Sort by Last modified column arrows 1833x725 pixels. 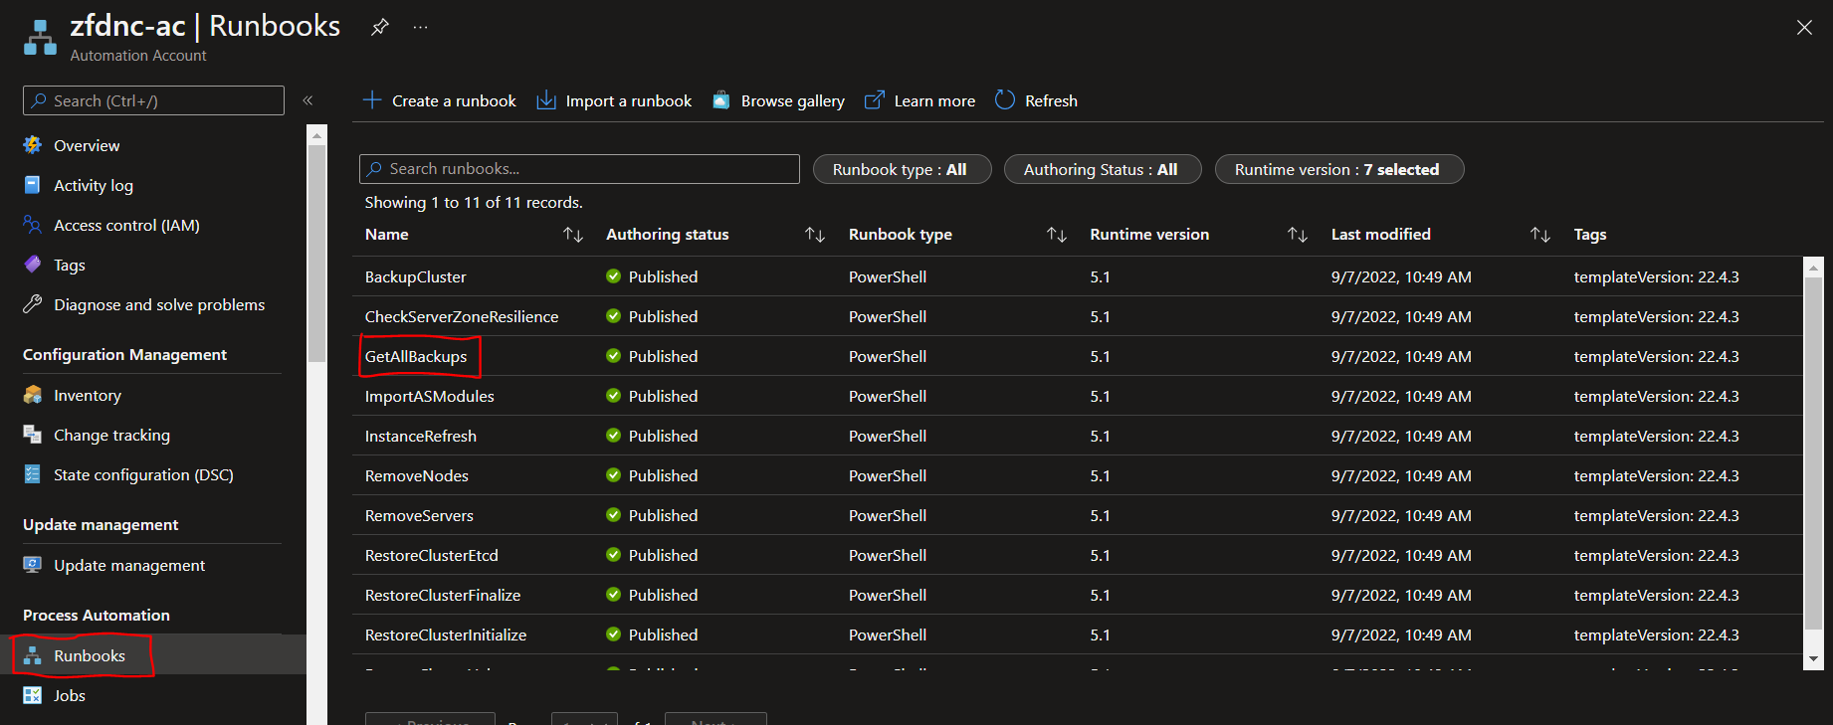point(1540,235)
